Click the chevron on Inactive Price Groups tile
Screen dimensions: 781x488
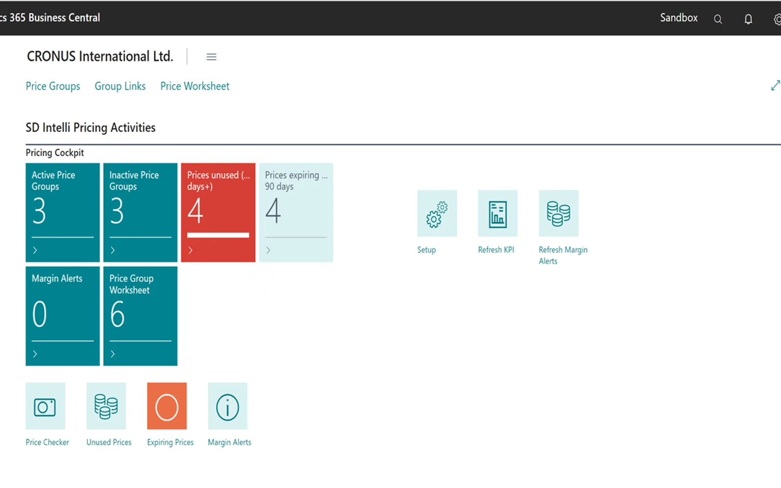[x=113, y=250]
